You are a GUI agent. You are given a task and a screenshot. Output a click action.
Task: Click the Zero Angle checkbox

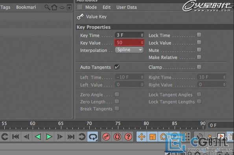click(x=117, y=94)
